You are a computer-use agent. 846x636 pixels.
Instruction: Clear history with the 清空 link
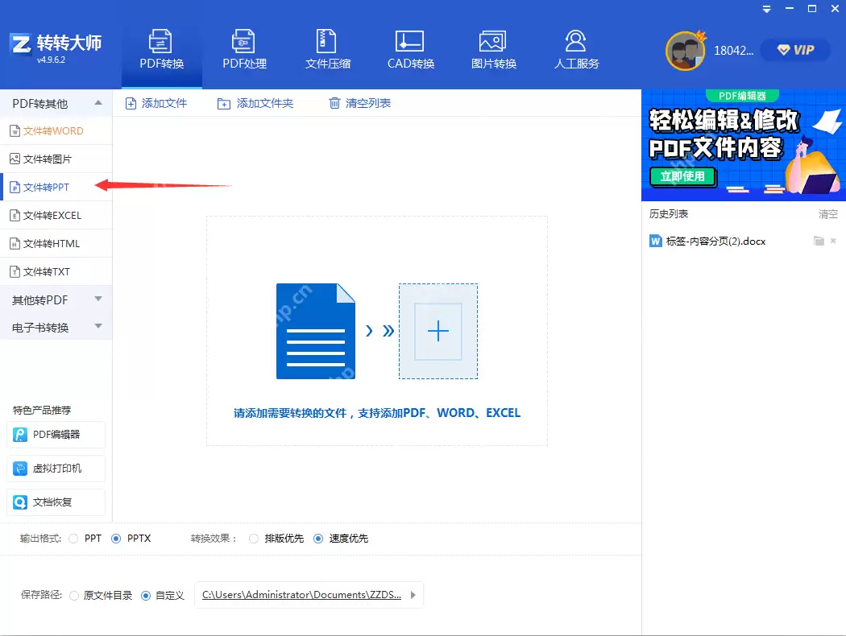[829, 213]
